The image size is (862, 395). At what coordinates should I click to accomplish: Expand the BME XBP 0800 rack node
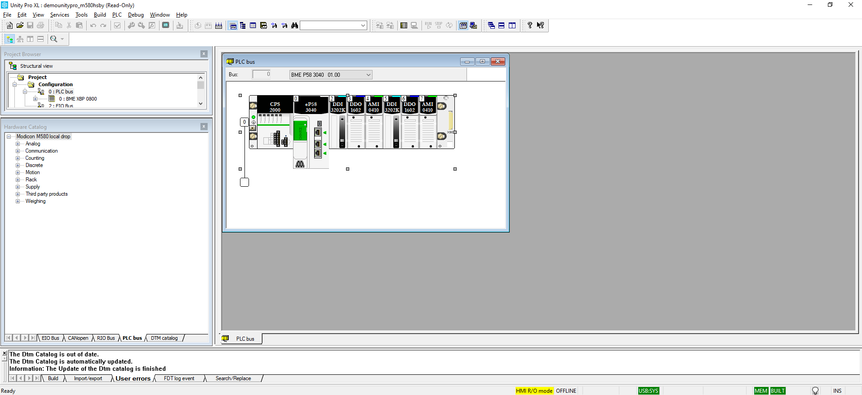pyautogui.click(x=35, y=99)
